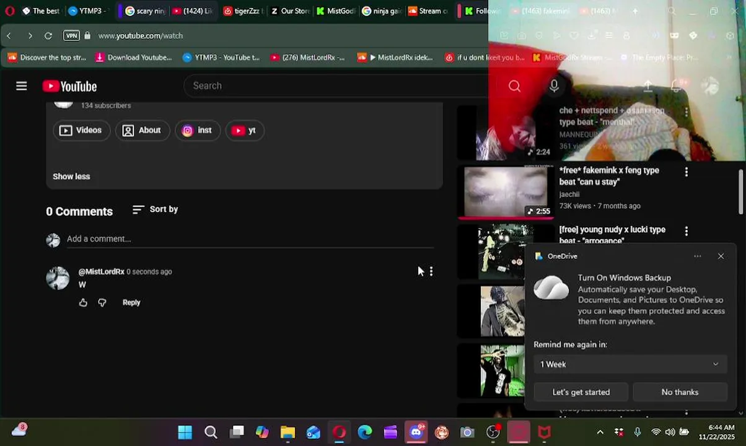
Task: Switch to Opera in the taskbar
Action: click(339, 432)
